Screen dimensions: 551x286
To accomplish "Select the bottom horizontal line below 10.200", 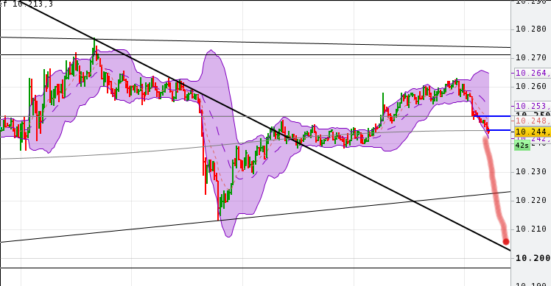I will click(x=256, y=268).
